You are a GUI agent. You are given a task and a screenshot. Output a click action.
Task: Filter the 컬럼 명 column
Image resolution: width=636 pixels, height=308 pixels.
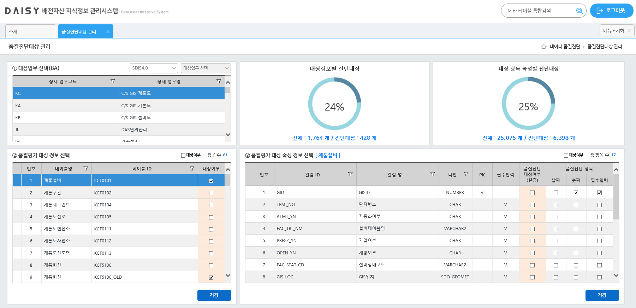click(433, 174)
